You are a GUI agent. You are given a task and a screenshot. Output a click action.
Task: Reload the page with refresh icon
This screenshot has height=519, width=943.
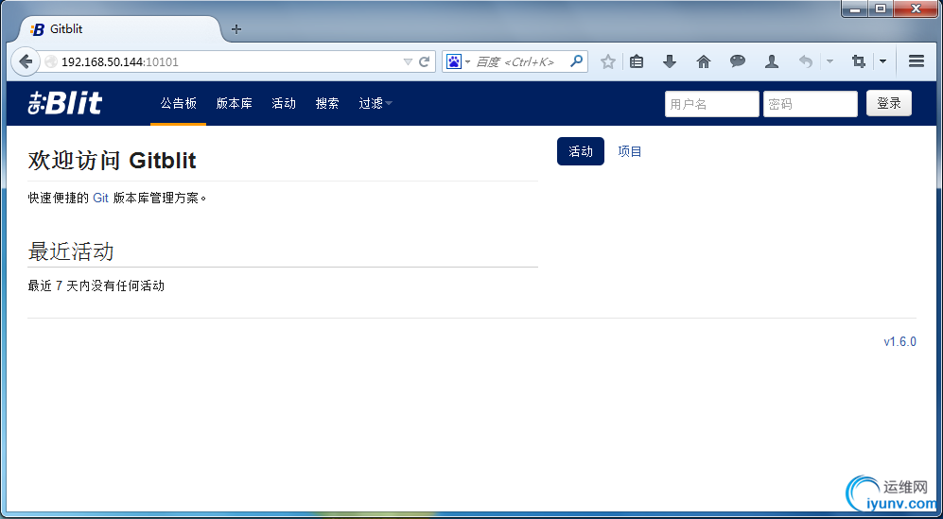pos(425,61)
